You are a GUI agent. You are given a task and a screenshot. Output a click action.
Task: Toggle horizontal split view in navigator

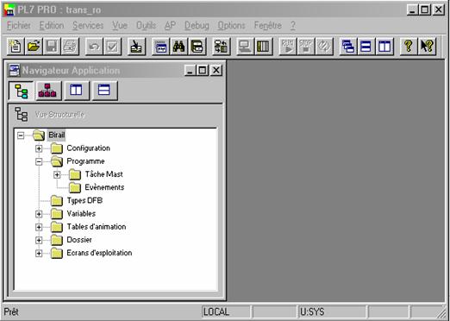click(x=104, y=91)
